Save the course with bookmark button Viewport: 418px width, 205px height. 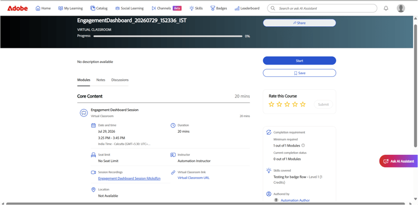pyautogui.click(x=299, y=73)
